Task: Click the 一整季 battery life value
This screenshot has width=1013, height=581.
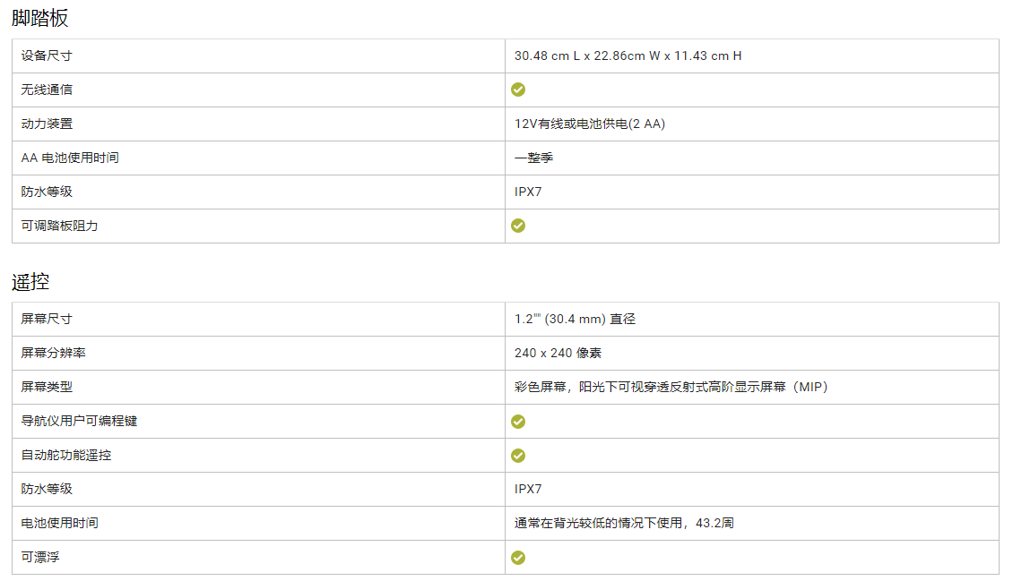Action: (x=533, y=158)
